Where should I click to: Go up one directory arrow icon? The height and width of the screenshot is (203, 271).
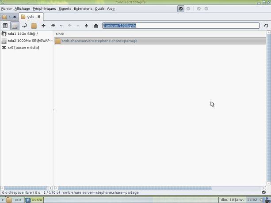[86, 26]
